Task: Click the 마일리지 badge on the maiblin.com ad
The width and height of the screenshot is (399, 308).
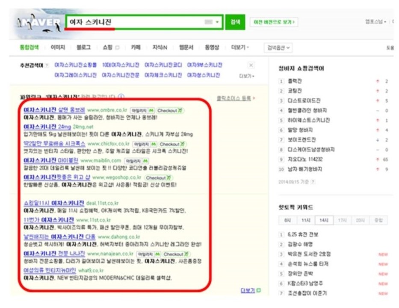Action: (x=136, y=161)
